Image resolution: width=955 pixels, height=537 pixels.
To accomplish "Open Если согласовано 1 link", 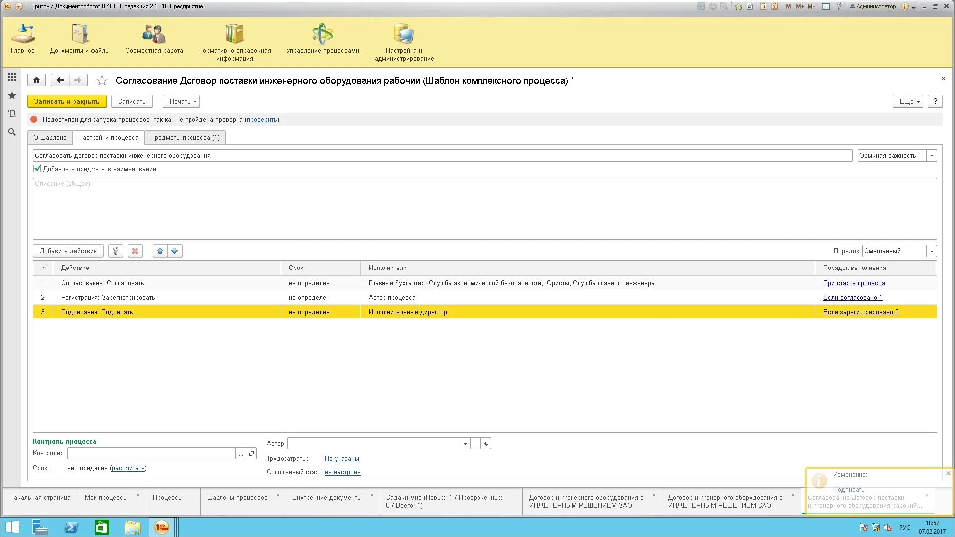I will (852, 298).
